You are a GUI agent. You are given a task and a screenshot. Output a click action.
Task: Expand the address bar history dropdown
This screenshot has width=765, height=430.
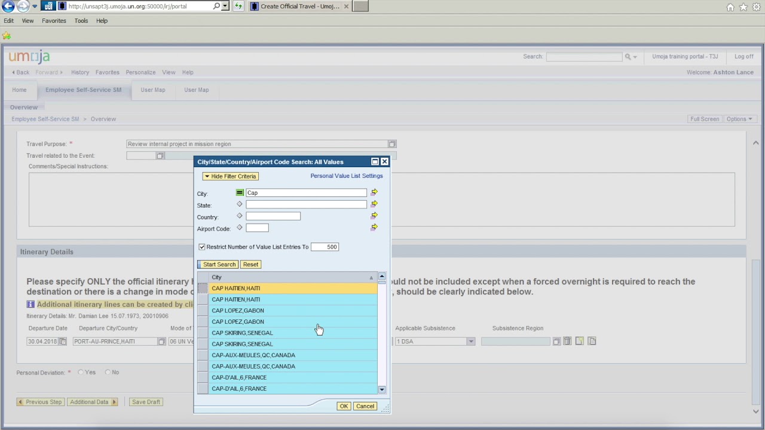(225, 6)
